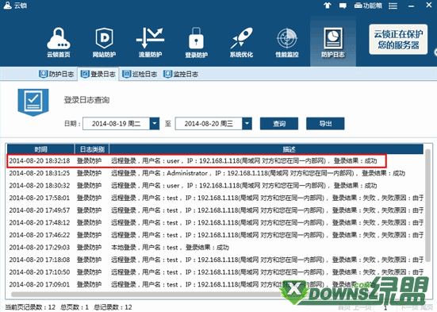This screenshot has width=437, height=312.
Task: Open the 系统优化 rocket icon
Action: 241,42
